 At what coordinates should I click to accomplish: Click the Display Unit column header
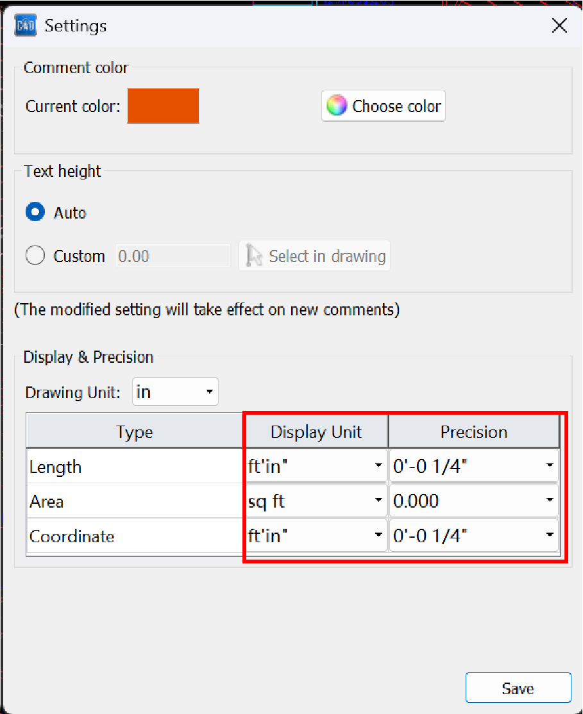(x=316, y=432)
